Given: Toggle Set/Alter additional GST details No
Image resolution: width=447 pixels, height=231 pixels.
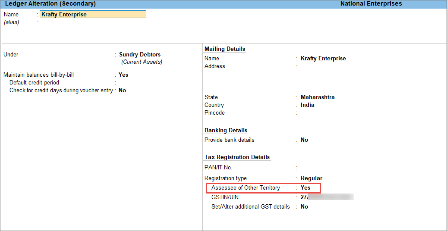Looking at the screenshot, I should [x=305, y=207].
